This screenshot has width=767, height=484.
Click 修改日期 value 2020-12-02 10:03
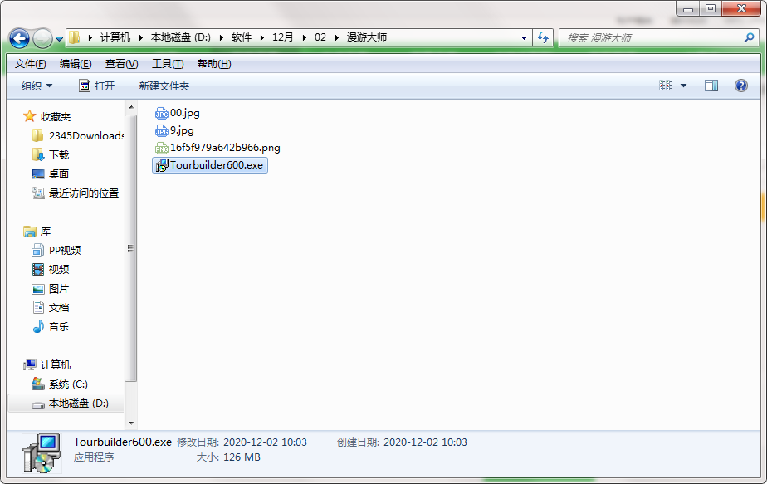[265, 442]
